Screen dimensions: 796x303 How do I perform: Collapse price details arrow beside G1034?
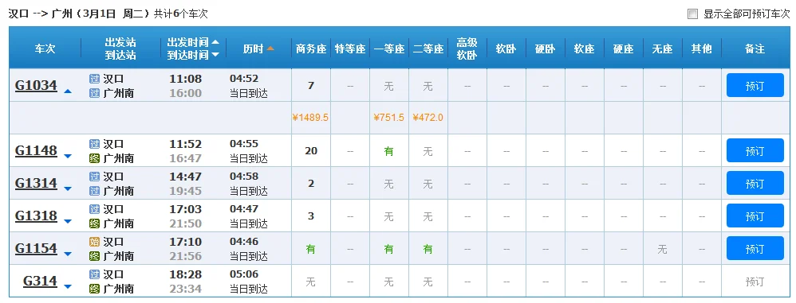(68, 91)
